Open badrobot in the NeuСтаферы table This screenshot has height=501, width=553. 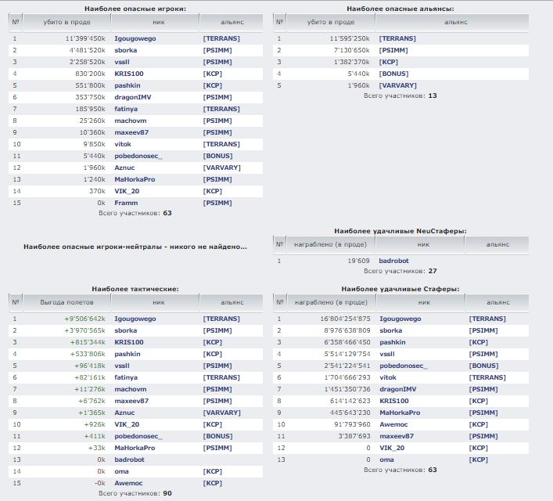click(x=393, y=261)
